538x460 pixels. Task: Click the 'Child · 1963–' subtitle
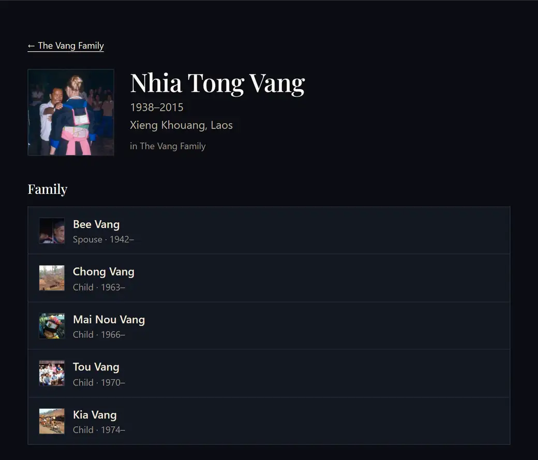99,287
